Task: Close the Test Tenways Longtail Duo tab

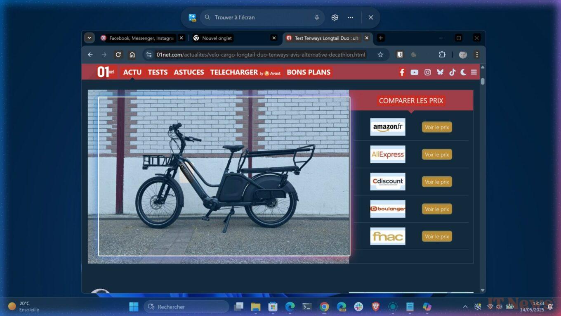Action: tap(367, 38)
